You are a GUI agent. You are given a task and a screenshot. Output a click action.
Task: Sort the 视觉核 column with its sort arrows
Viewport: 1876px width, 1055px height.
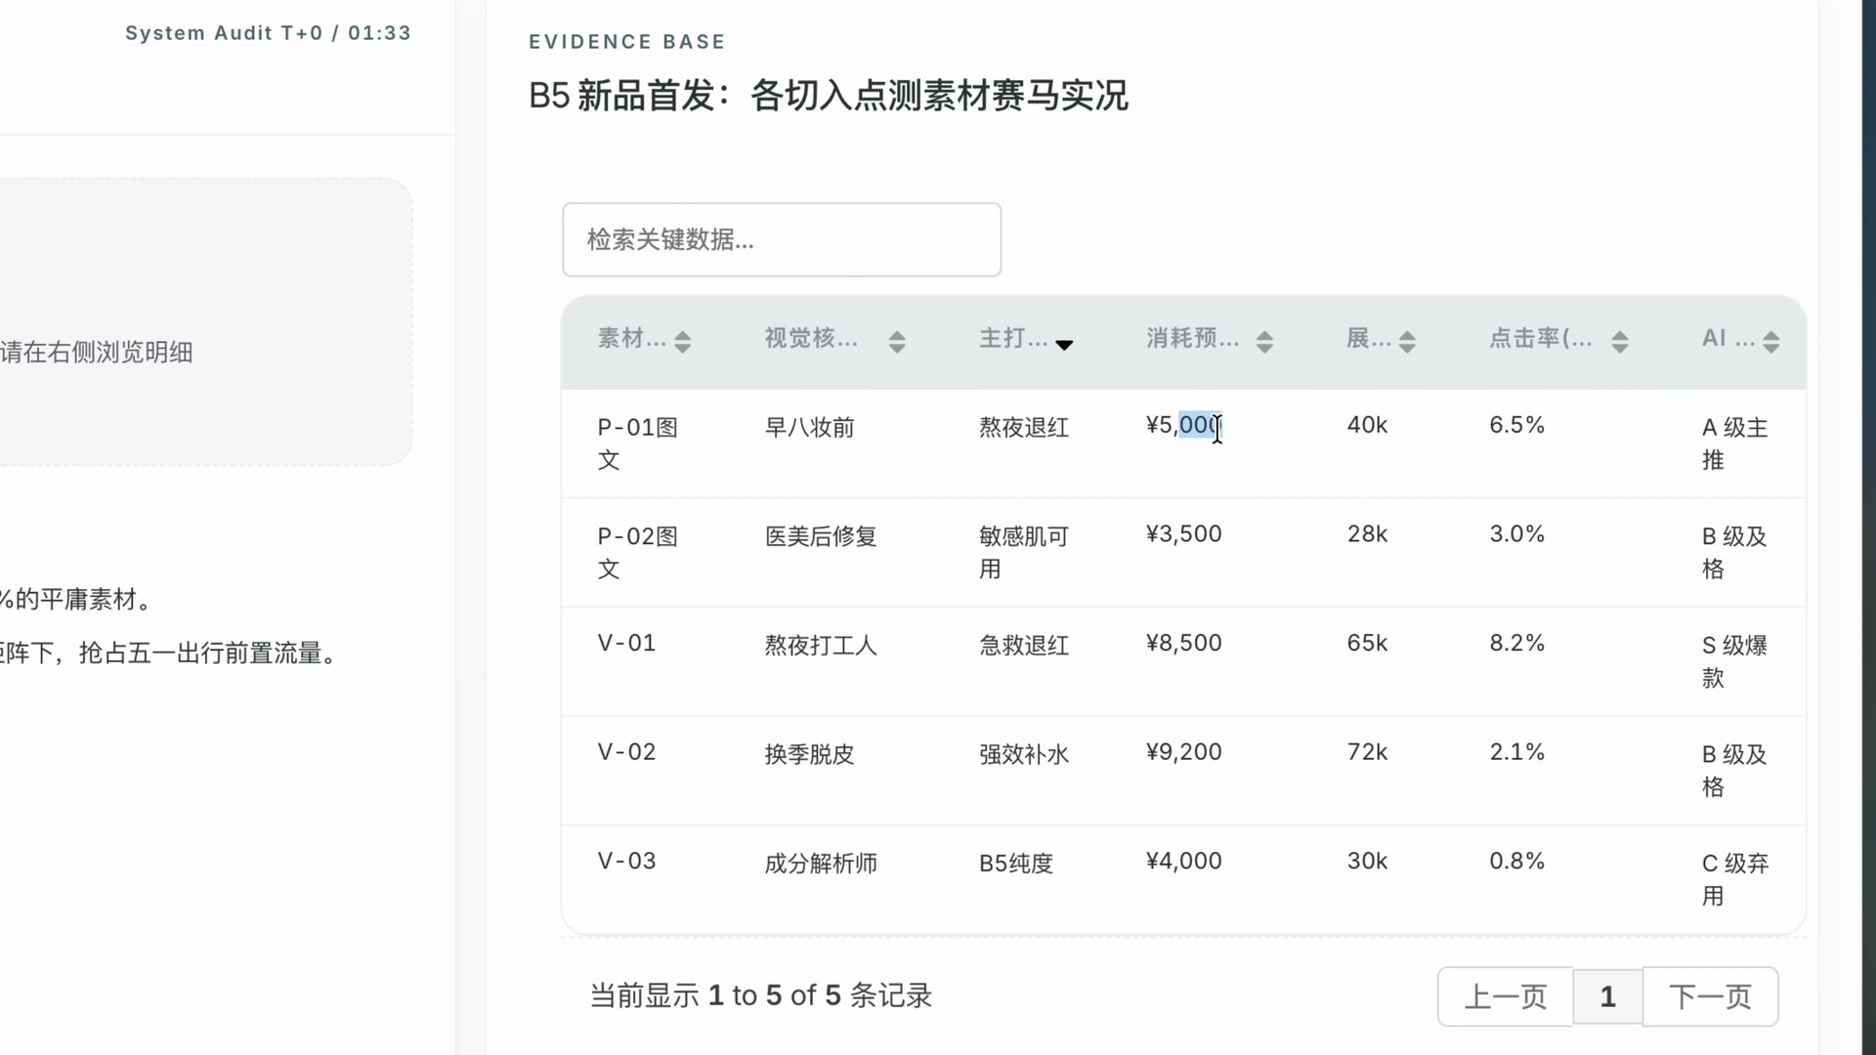pyautogui.click(x=897, y=340)
